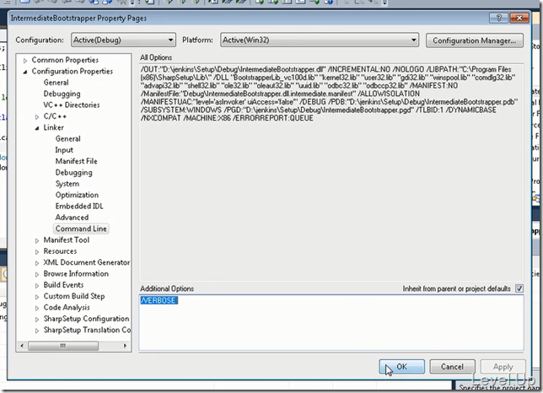Open the Configuration Manager dialog
Image resolution: width=543 pixels, height=393 pixels.
(x=474, y=40)
